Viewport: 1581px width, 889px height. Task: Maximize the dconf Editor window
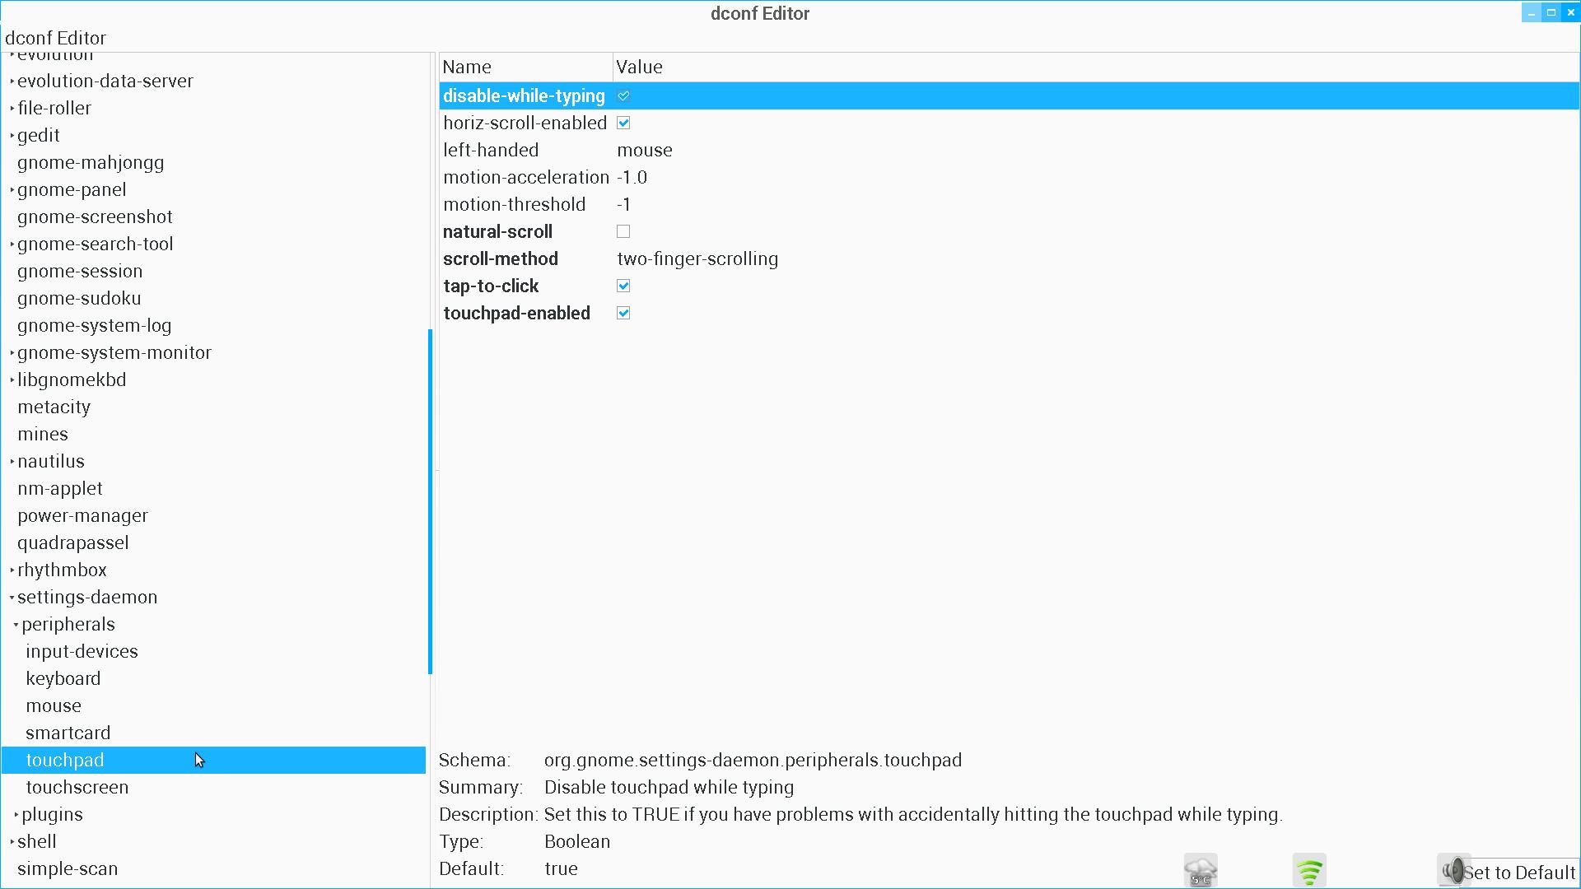[x=1551, y=13]
